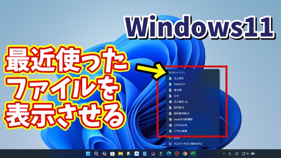Open the Windows Start menu

88,154
